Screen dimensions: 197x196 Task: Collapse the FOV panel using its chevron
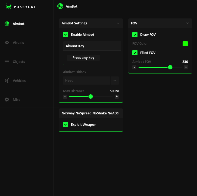[187, 23]
